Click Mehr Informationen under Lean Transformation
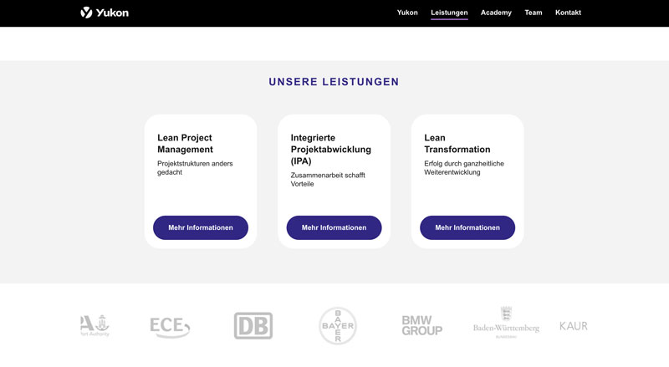The image size is (669, 367). coord(467,227)
